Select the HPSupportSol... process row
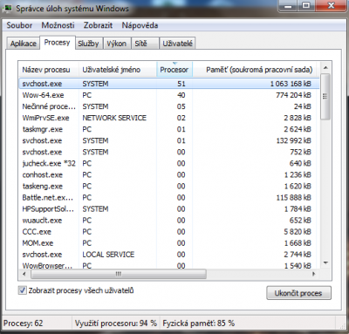Image resolution: width=349 pixels, height=334 pixels. pos(169,209)
